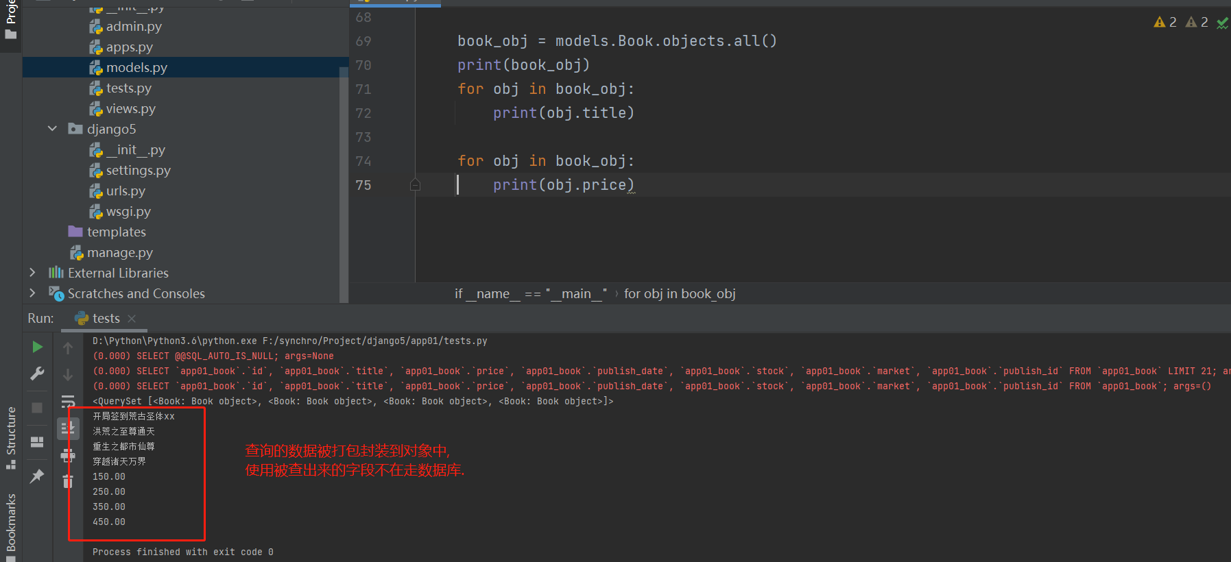Toggle scroll-to-end in the console
Screen dimensions: 1231x562
[68, 428]
